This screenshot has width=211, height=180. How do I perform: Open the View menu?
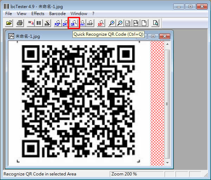[21, 14]
